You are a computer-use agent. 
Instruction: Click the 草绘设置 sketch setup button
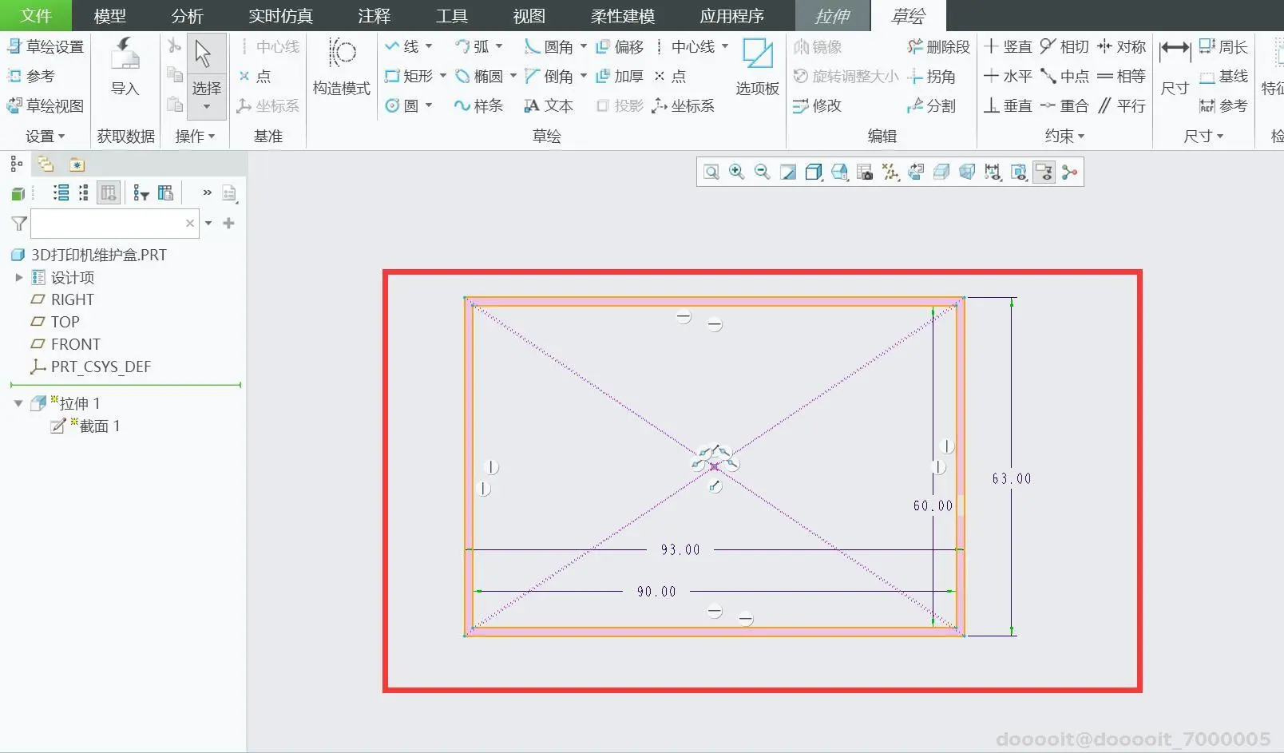click(46, 47)
